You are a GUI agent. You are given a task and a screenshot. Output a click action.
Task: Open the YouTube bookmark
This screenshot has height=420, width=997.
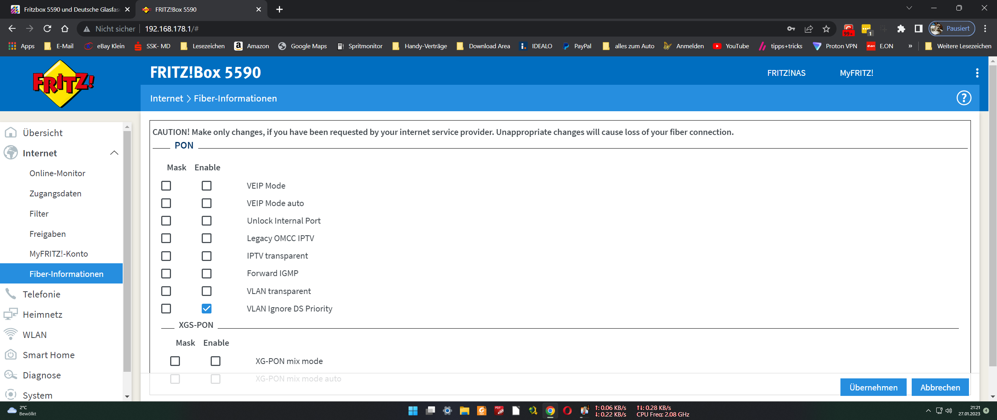(x=731, y=46)
